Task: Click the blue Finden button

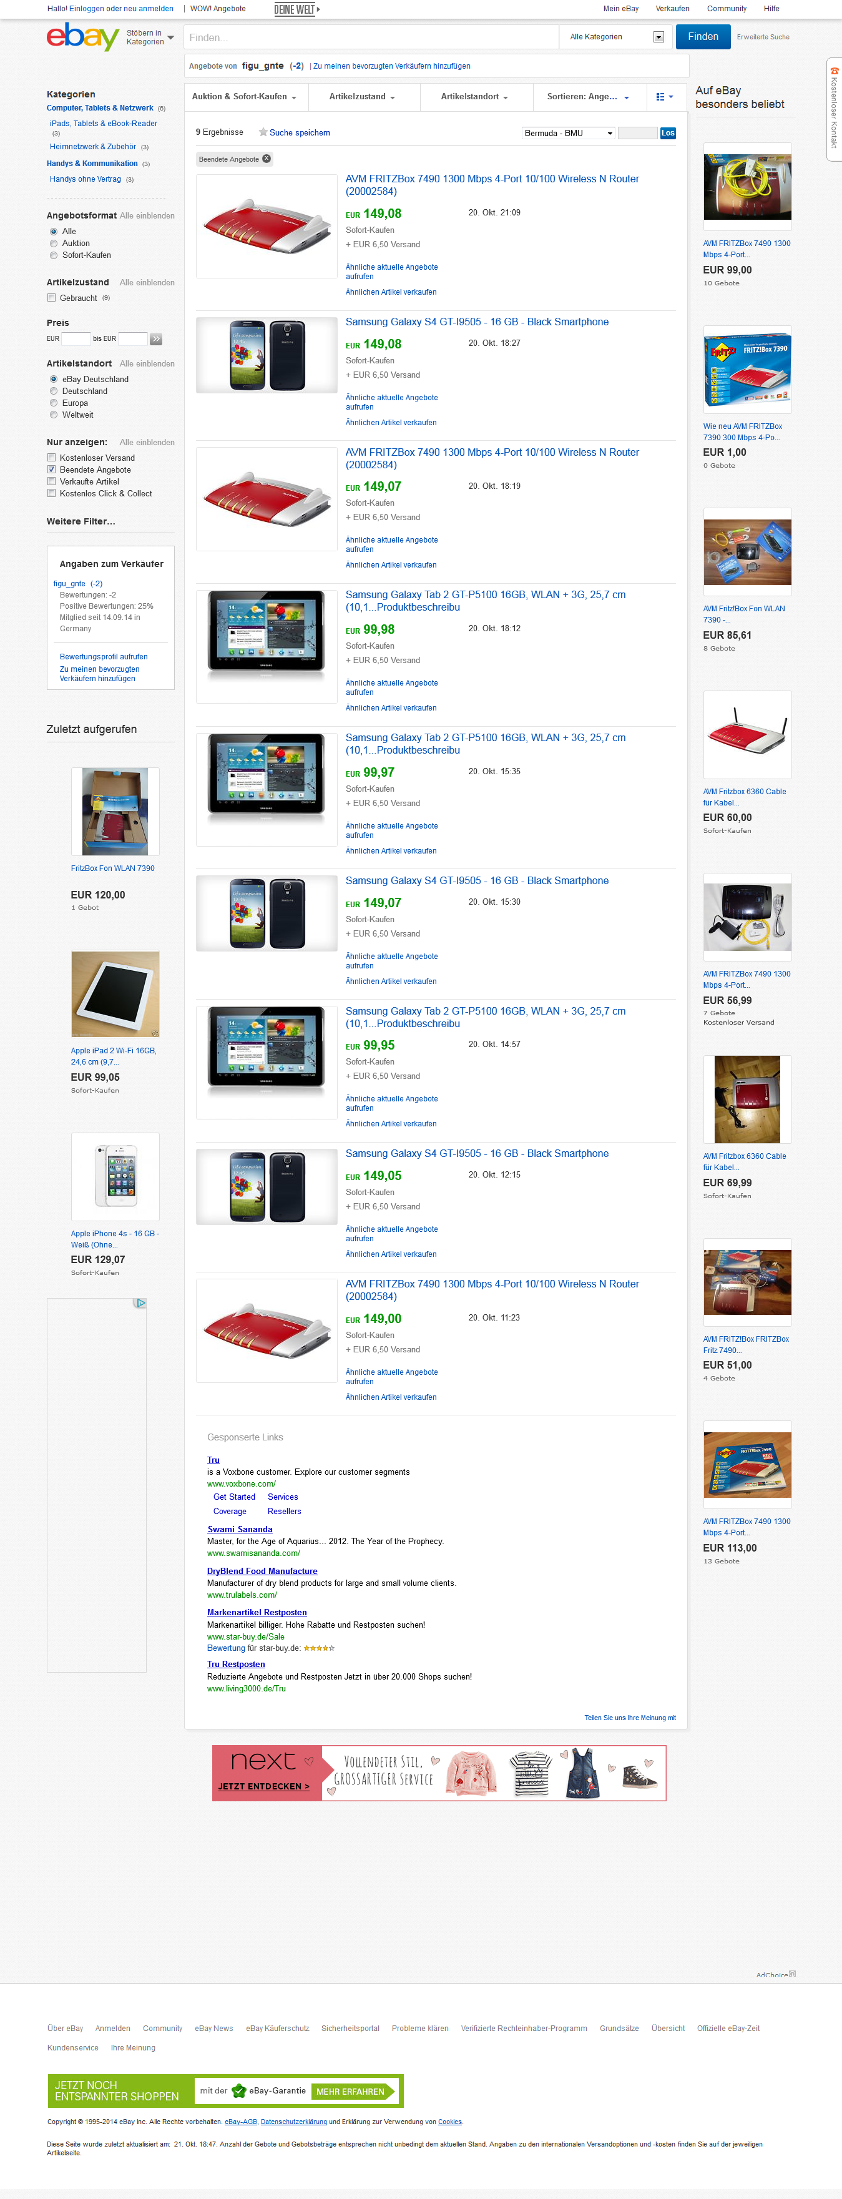Action: (x=703, y=37)
